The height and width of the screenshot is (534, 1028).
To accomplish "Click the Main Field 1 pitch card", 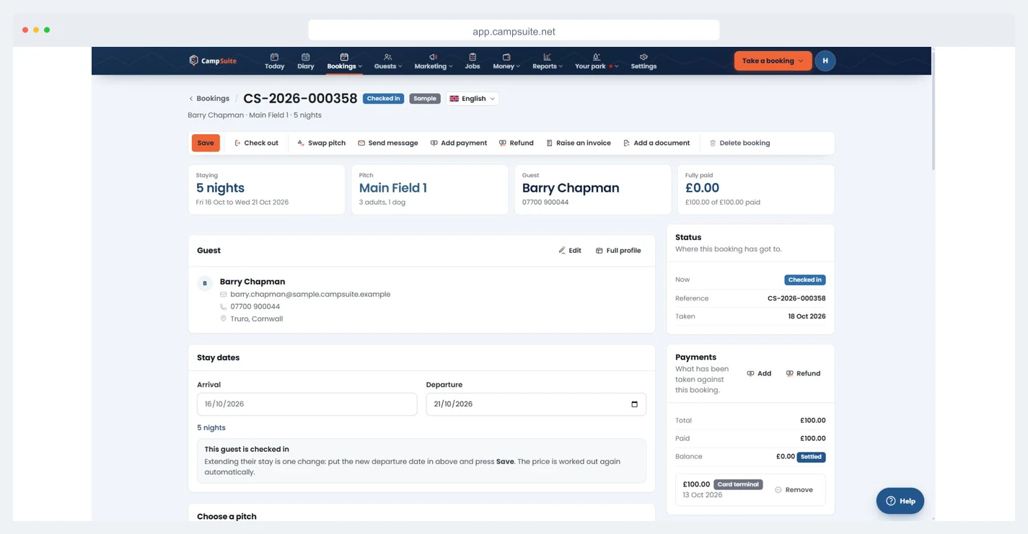I will (430, 190).
